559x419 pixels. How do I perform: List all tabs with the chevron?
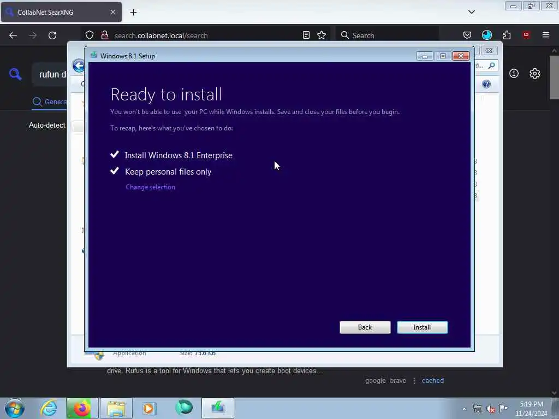tap(471, 12)
